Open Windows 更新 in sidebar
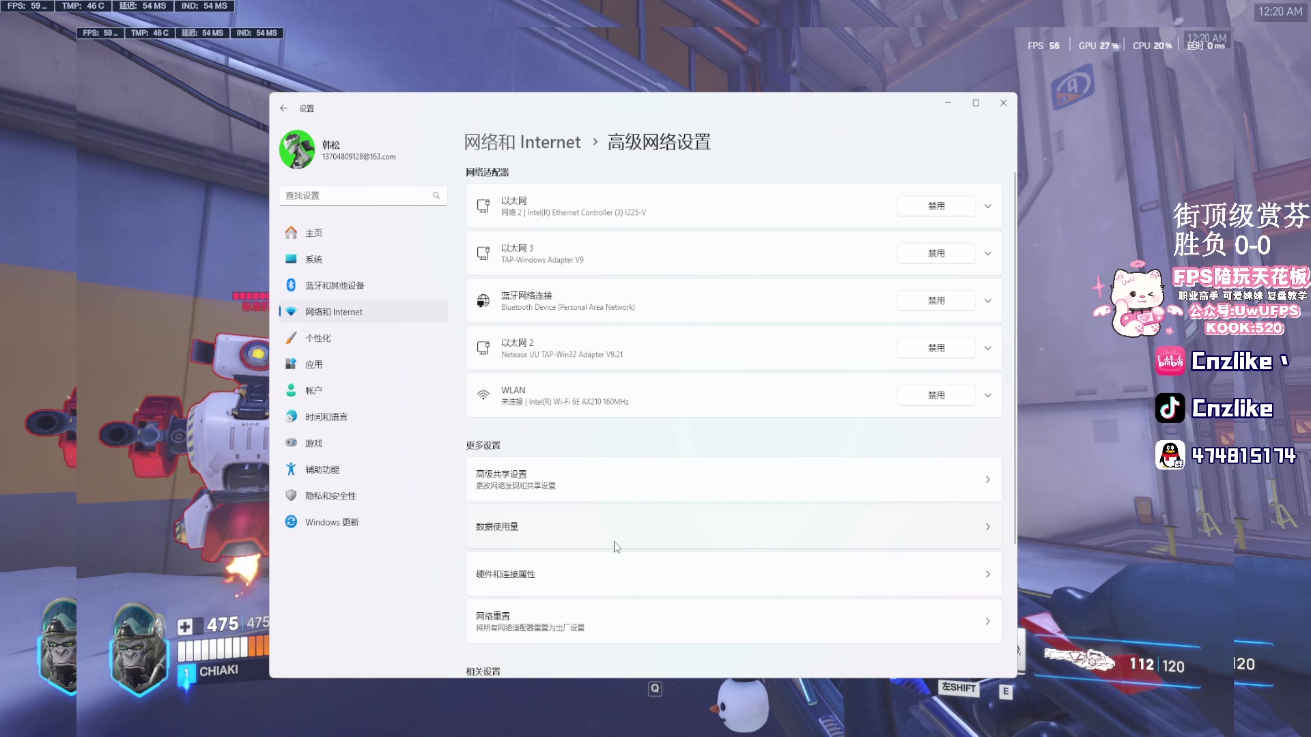This screenshot has width=1311, height=737. pos(363,522)
